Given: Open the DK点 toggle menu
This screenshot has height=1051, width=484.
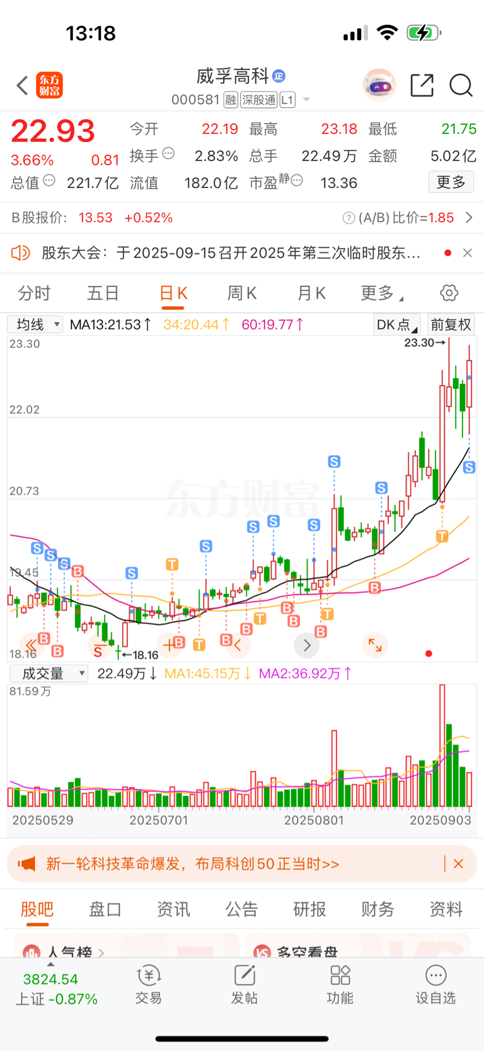Looking at the screenshot, I should (x=397, y=324).
